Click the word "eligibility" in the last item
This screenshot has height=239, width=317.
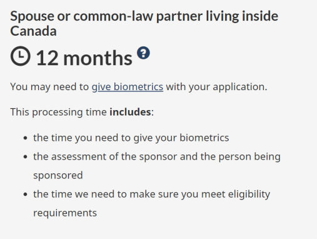249,195
